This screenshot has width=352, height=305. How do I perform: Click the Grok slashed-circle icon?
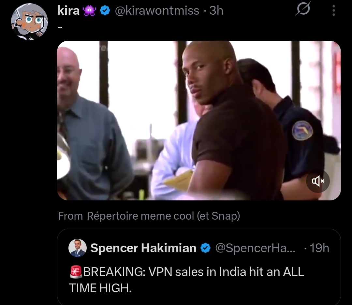click(303, 9)
